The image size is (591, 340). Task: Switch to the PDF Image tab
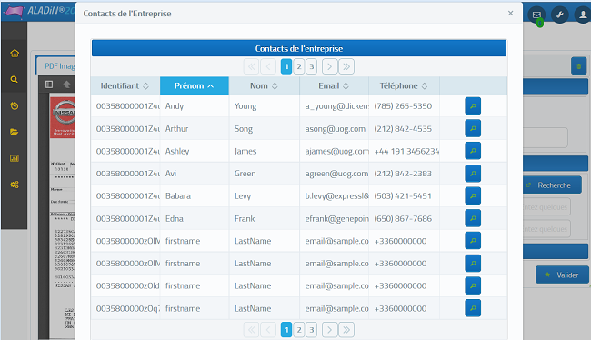tap(56, 66)
